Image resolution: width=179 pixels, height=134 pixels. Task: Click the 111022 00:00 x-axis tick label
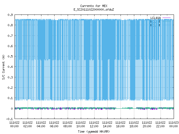coord(14,125)
